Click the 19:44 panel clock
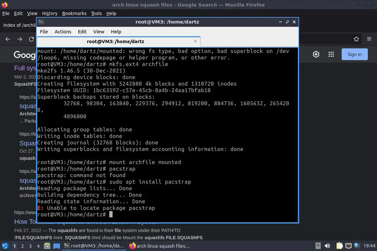Screen dimensions: 377x251 [x=369, y=246]
